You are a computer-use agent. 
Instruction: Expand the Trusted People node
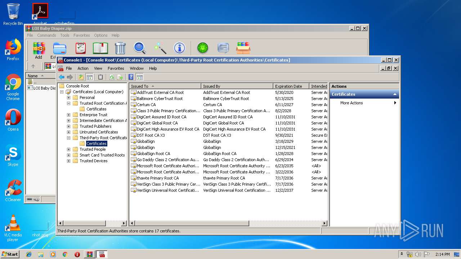pyautogui.click(x=68, y=149)
